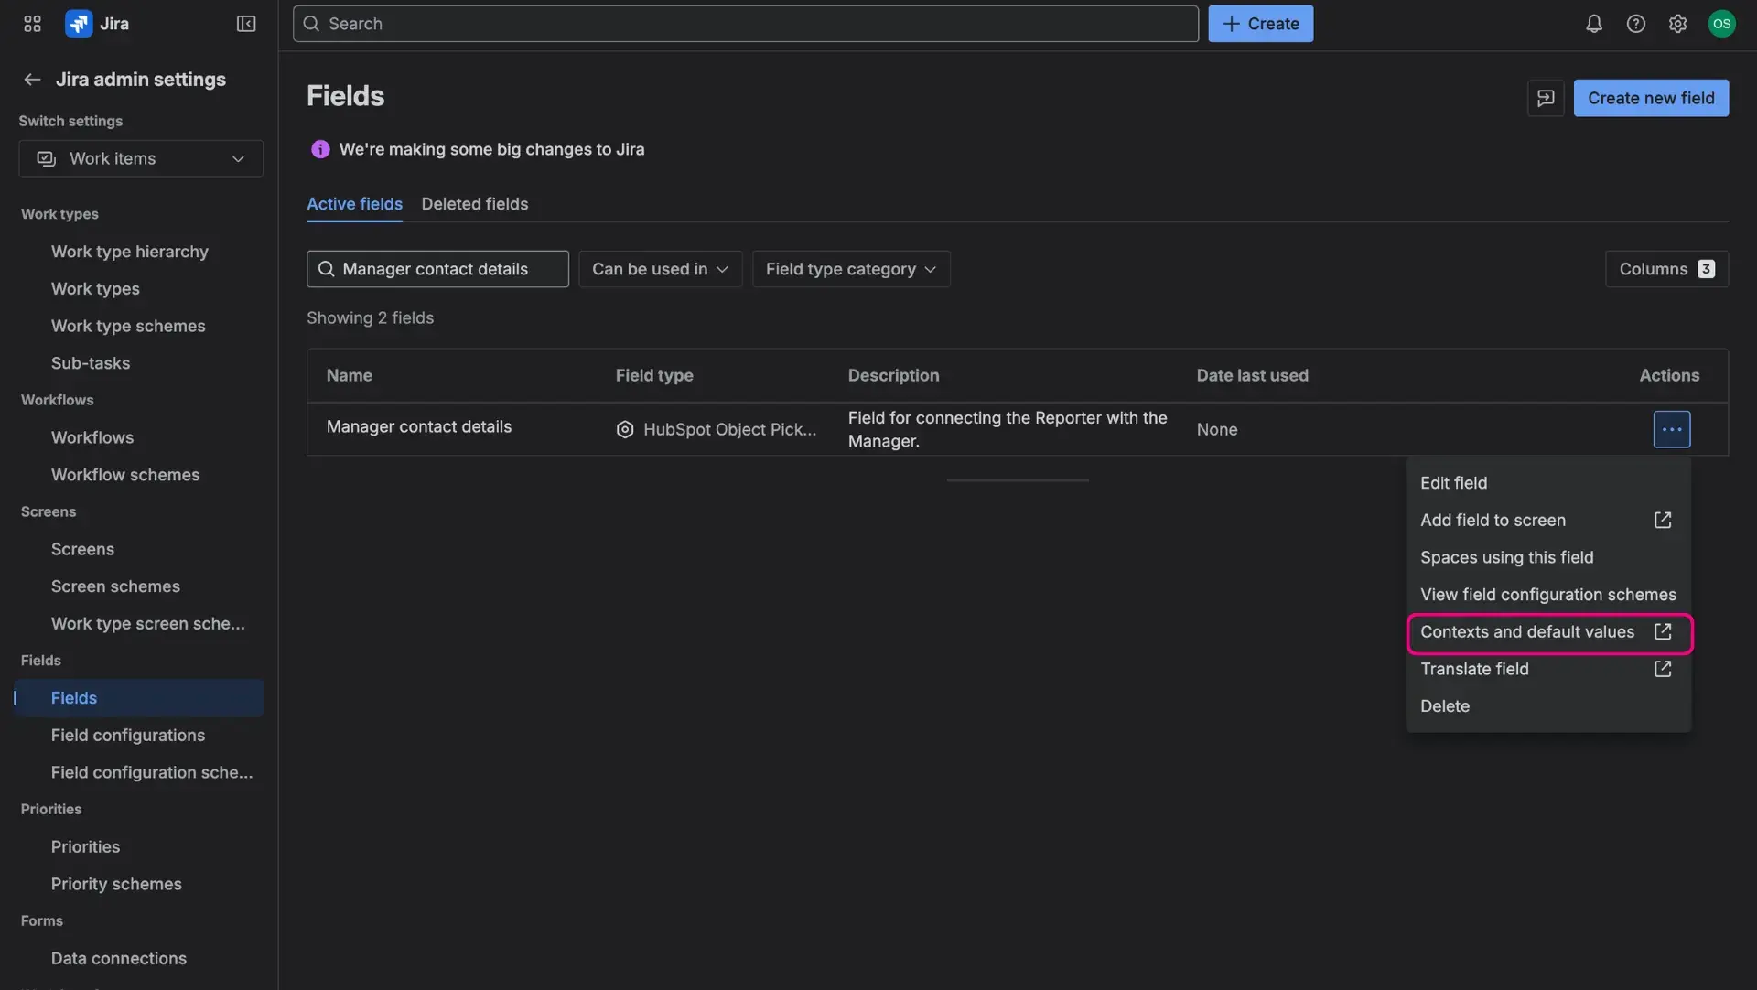The width and height of the screenshot is (1757, 990).
Task: Open the Jira app switcher grid icon
Action: (31, 23)
